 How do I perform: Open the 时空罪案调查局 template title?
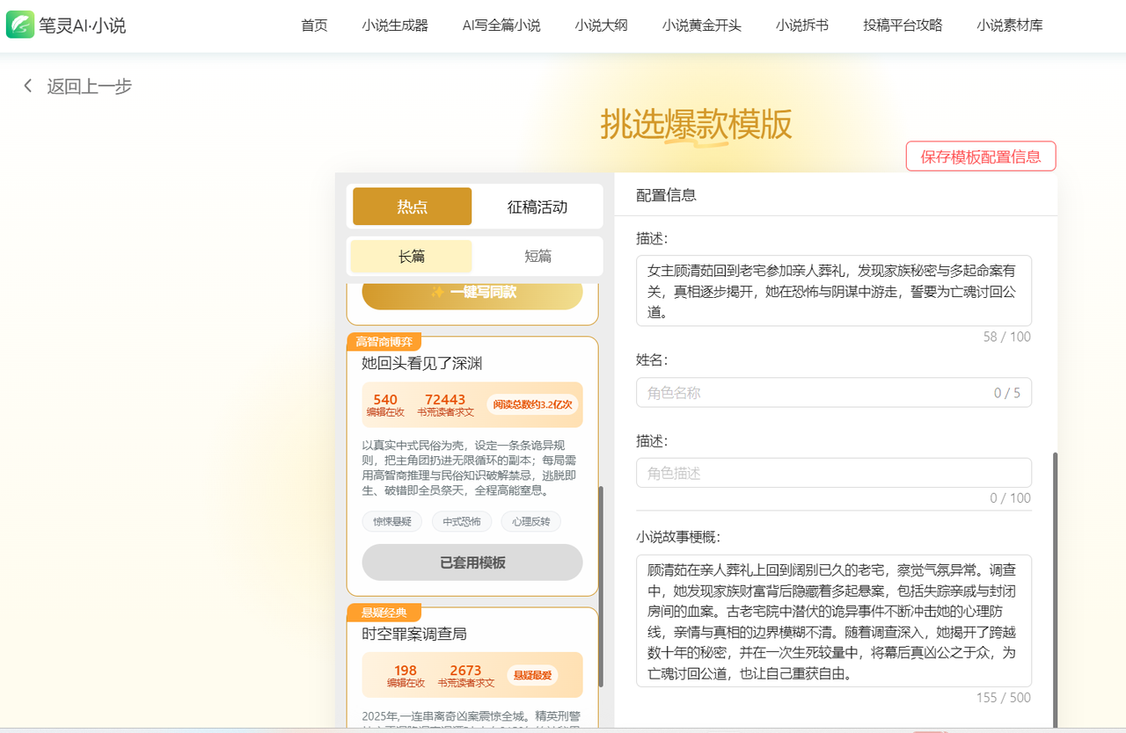(x=414, y=634)
